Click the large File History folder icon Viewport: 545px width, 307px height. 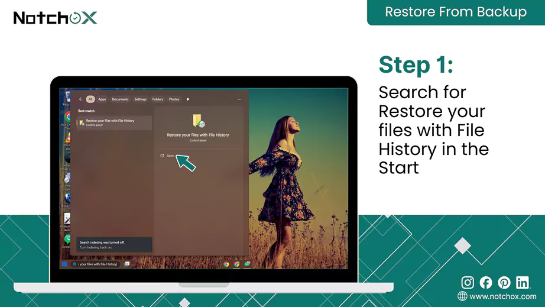tap(199, 121)
